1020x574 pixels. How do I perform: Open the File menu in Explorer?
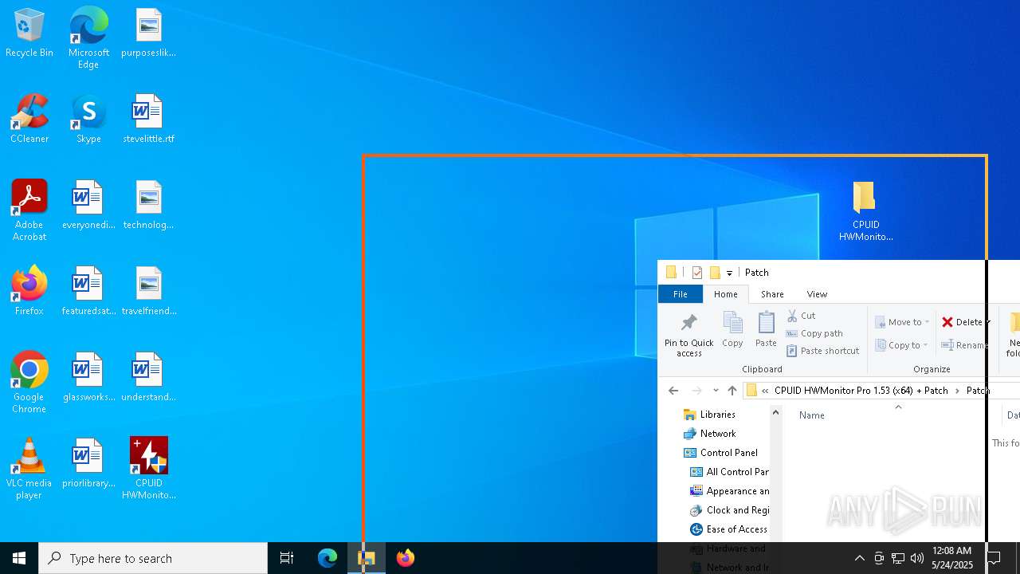click(680, 294)
